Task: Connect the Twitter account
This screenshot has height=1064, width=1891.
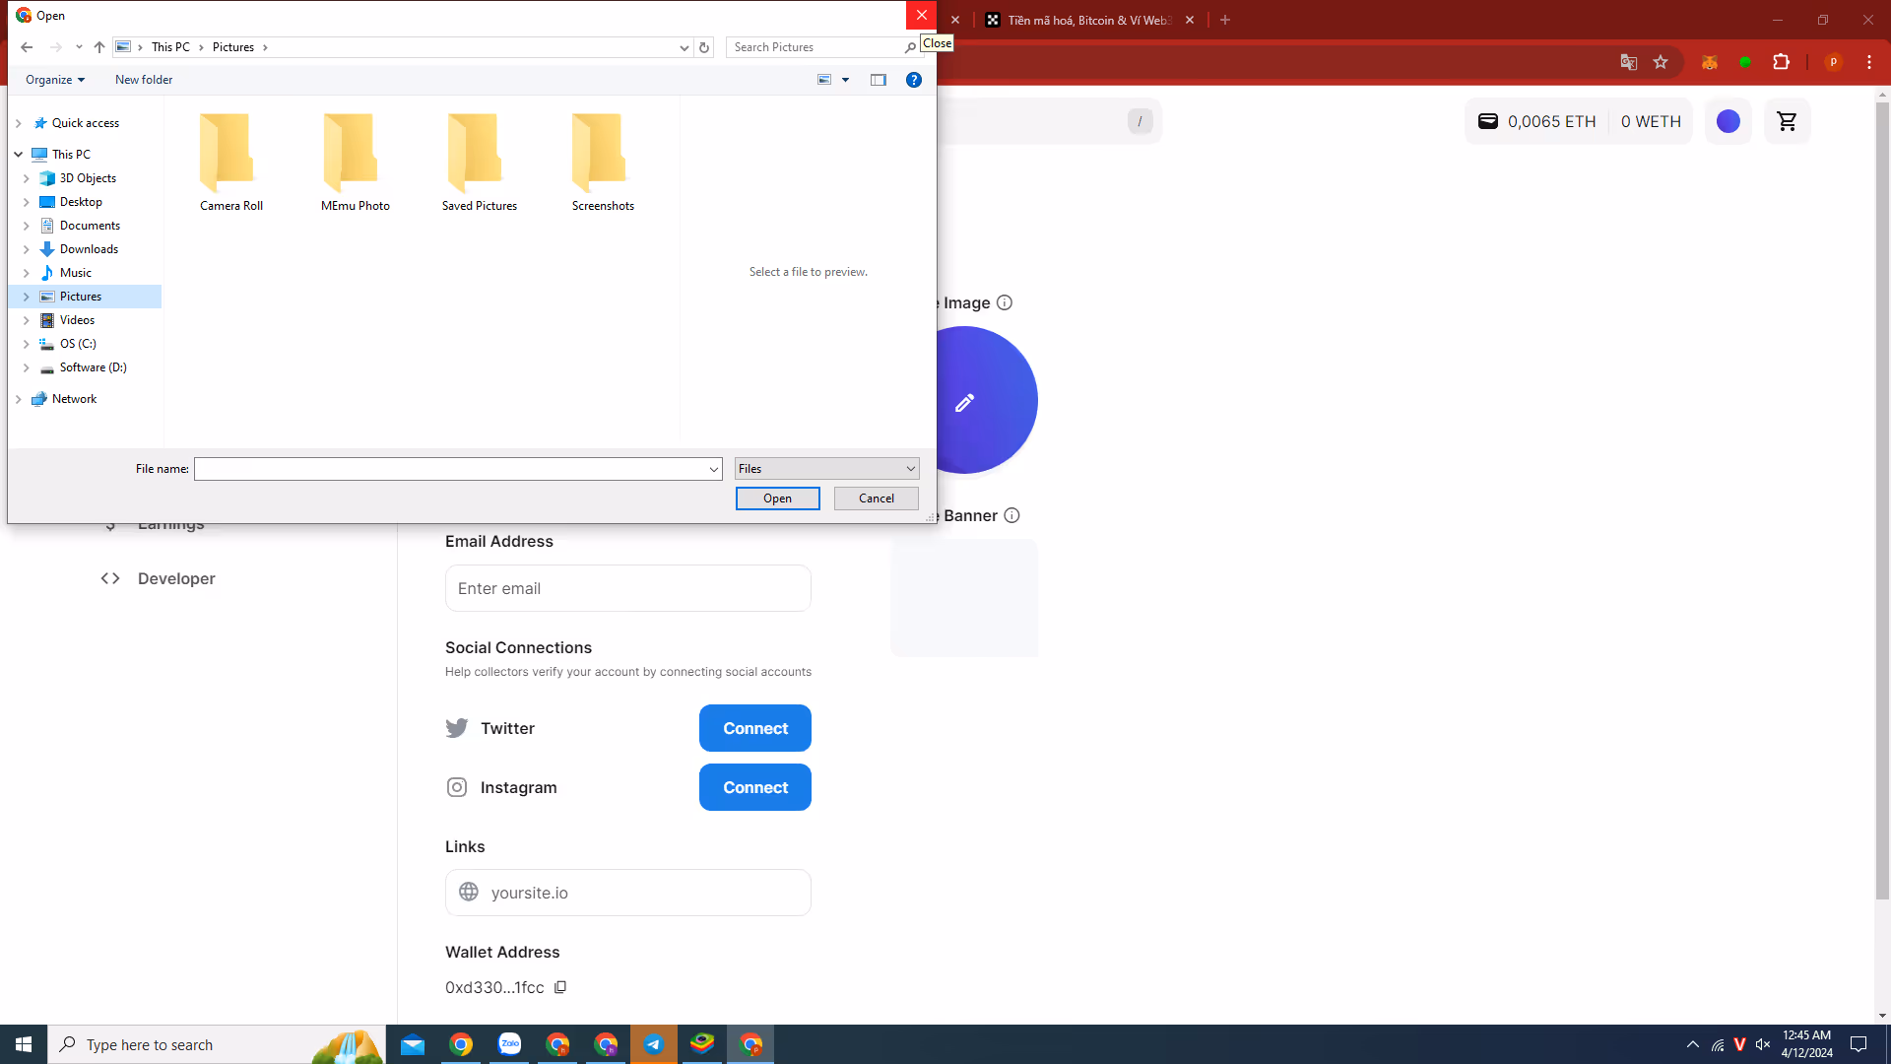Action: tap(755, 728)
